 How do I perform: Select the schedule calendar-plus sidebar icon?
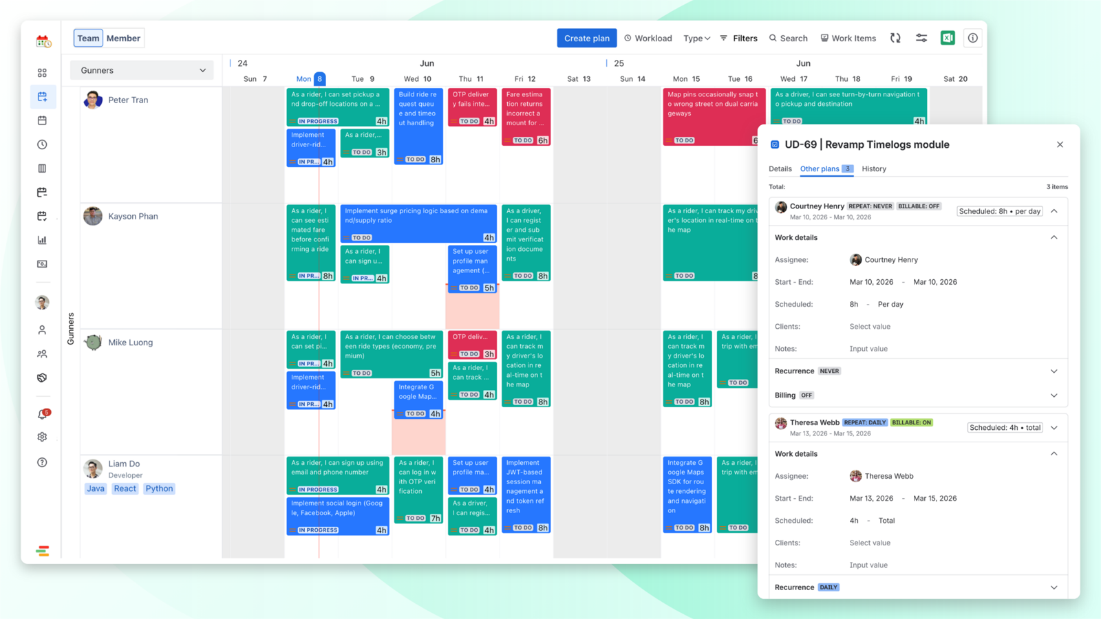[42, 97]
